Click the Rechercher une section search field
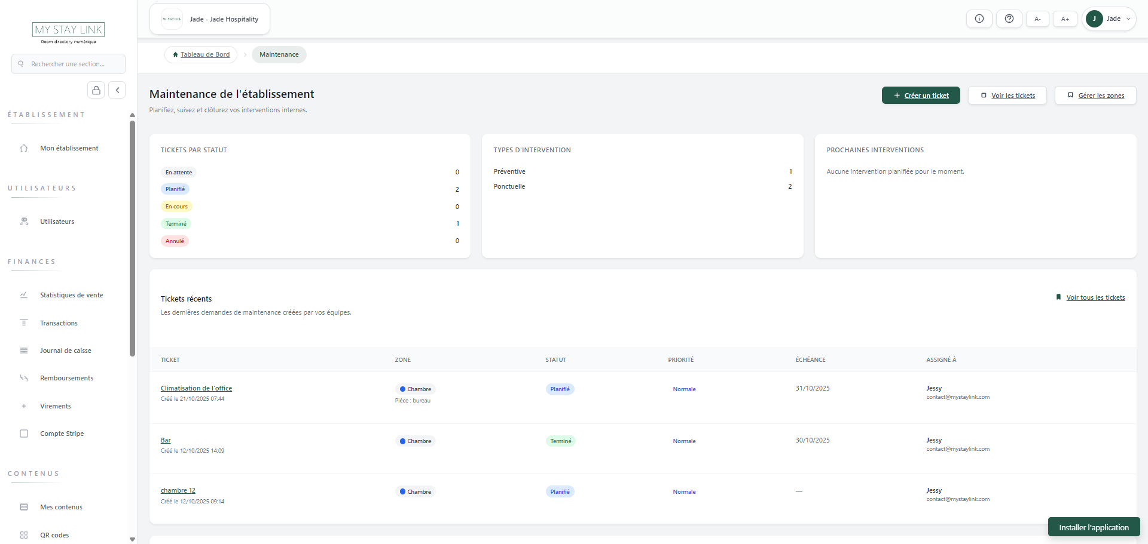 click(x=68, y=64)
